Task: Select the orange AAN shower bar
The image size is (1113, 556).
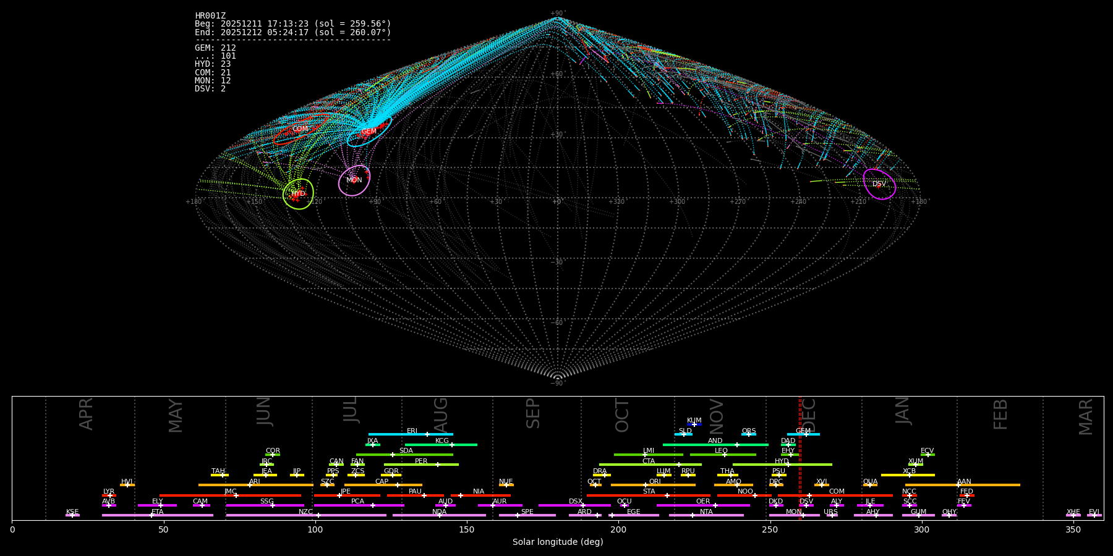Action: click(963, 485)
